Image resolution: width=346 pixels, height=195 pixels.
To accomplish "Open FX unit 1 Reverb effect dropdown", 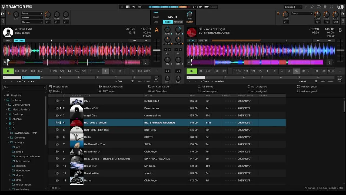I will pos(32,18).
